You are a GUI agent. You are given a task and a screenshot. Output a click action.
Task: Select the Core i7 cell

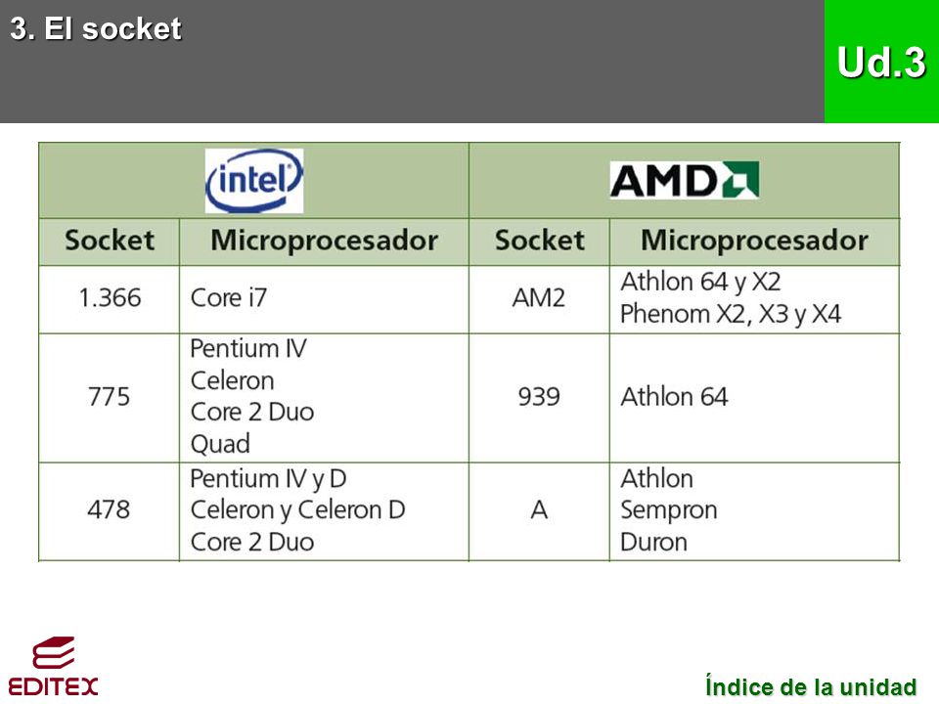[x=324, y=299]
